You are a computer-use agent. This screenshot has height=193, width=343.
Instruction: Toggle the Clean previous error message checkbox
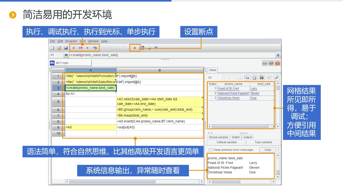210,150
